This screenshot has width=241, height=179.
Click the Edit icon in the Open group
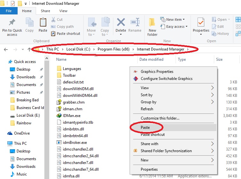pyautogui.click(x=214, y=27)
